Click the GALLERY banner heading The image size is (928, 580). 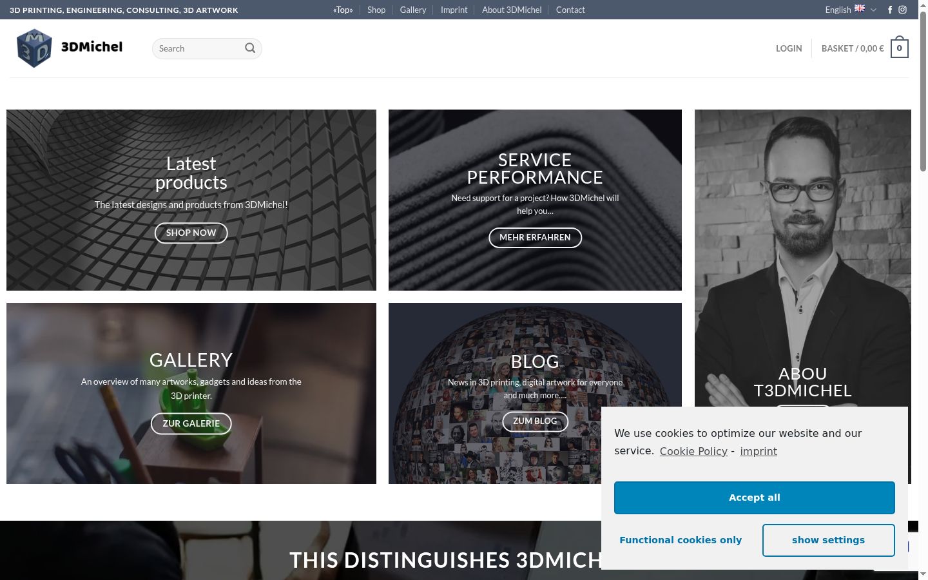(x=191, y=360)
